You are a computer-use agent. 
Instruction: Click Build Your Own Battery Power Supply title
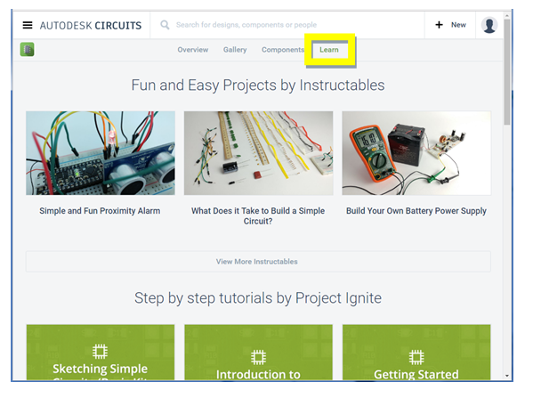point(416,211)
